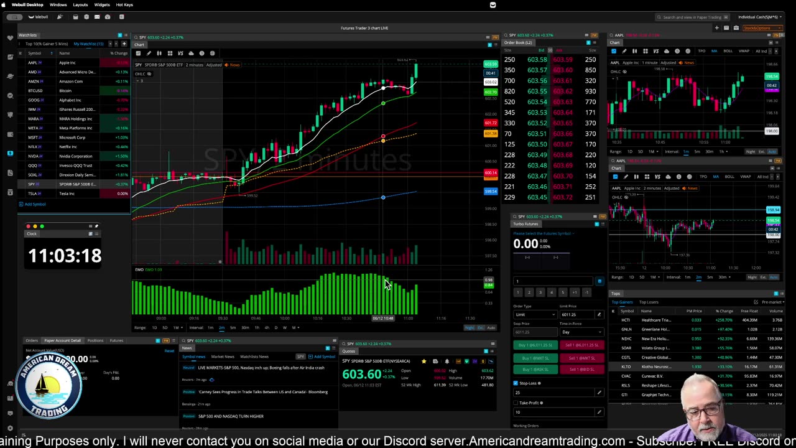The height and width of the screenshot is (448, 796).
Task: Click the star favorite icon in SPY Quotes
Action: 423,361
